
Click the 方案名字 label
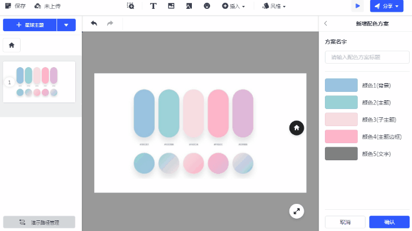pos(336,42)
